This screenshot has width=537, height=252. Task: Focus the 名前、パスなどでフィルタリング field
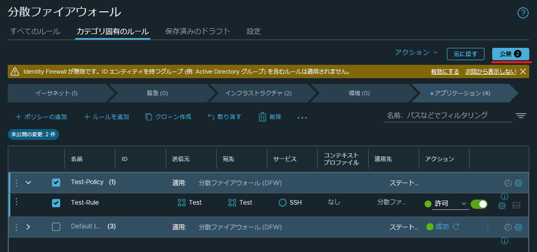pyautogui.click(x=448, y=116)
